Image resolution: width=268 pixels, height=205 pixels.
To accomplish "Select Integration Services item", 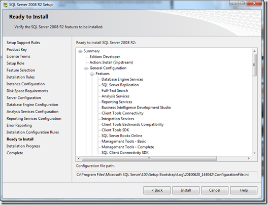I will click(118, 119).
